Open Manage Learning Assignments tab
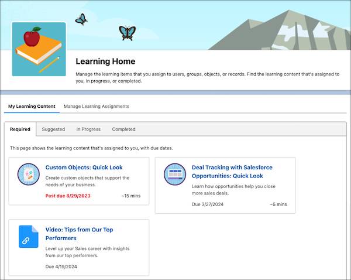Image resolution: width=351 pixels, height=280 pixels. coord(97,106)
